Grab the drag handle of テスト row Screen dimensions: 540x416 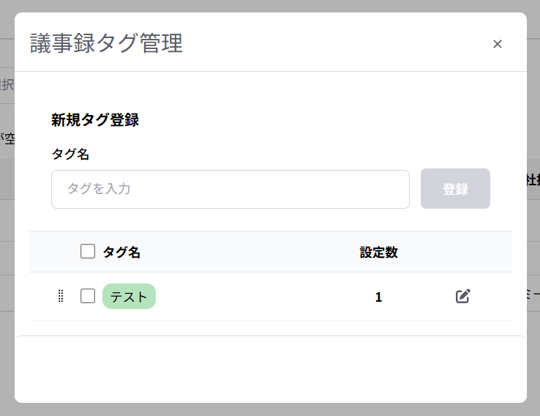tap(61, 296)
